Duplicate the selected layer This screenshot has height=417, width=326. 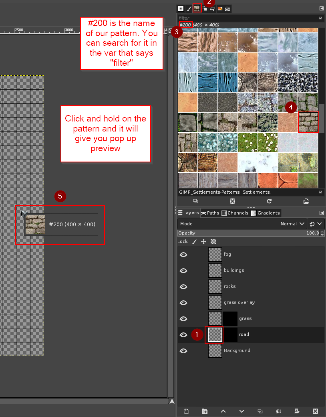[x=260, y=411]
